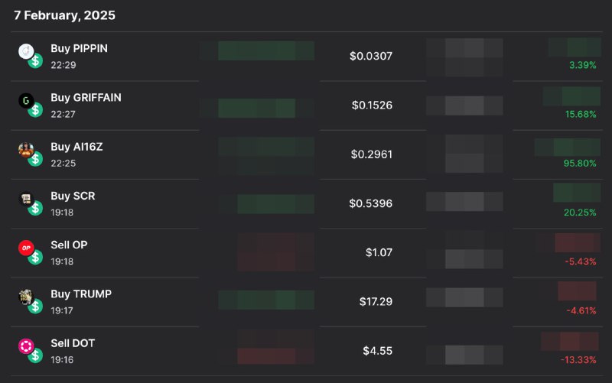This screenshot has height=383, width=612.
Task: Click the SCR scroll token icon
Action: [x=26, y=199]
